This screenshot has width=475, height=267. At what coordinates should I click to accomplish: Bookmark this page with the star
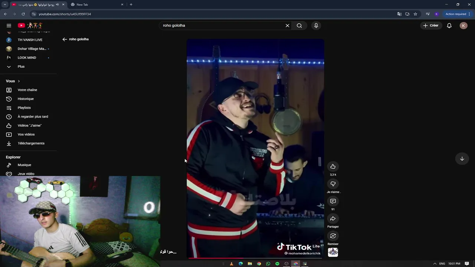click(415, 14)
